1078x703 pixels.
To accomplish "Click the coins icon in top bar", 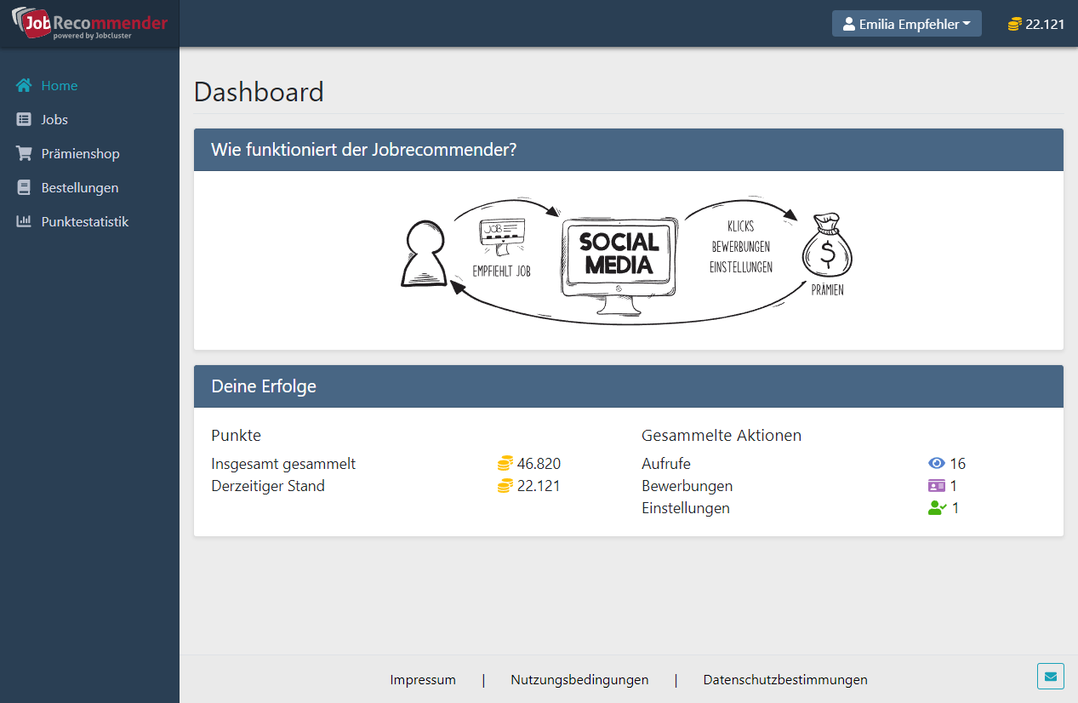I will coord(1014,24).
